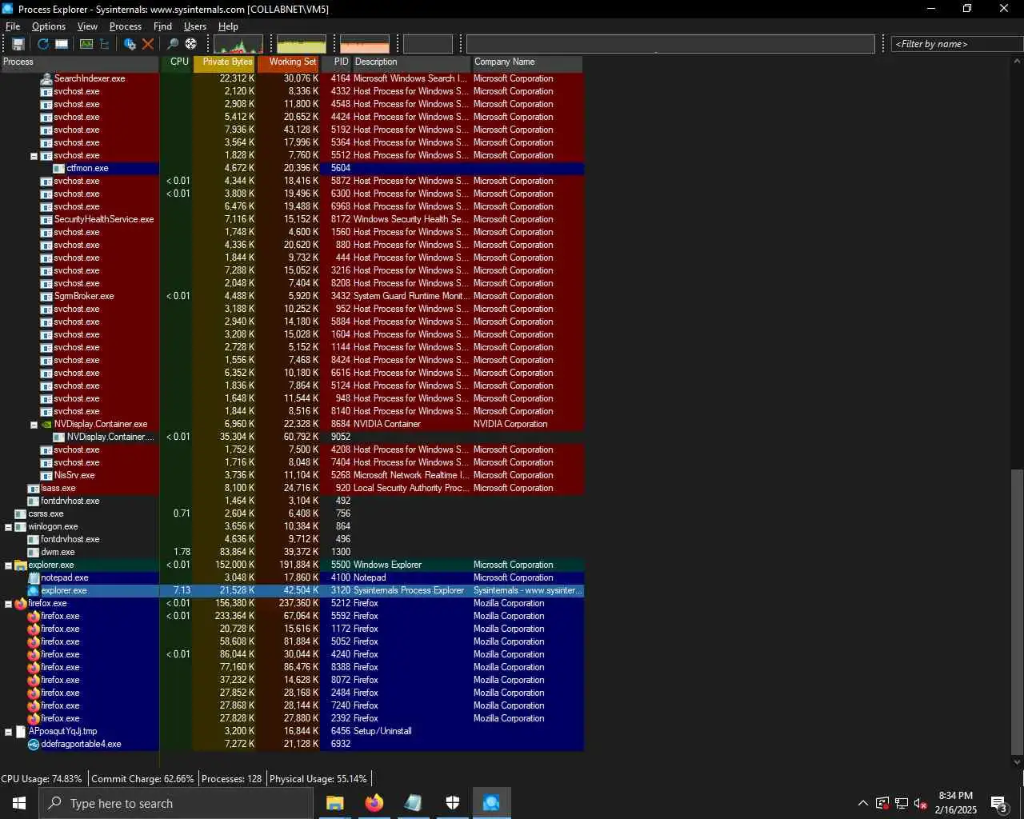
Task: Open the Users menu
Action: [195, 26]
